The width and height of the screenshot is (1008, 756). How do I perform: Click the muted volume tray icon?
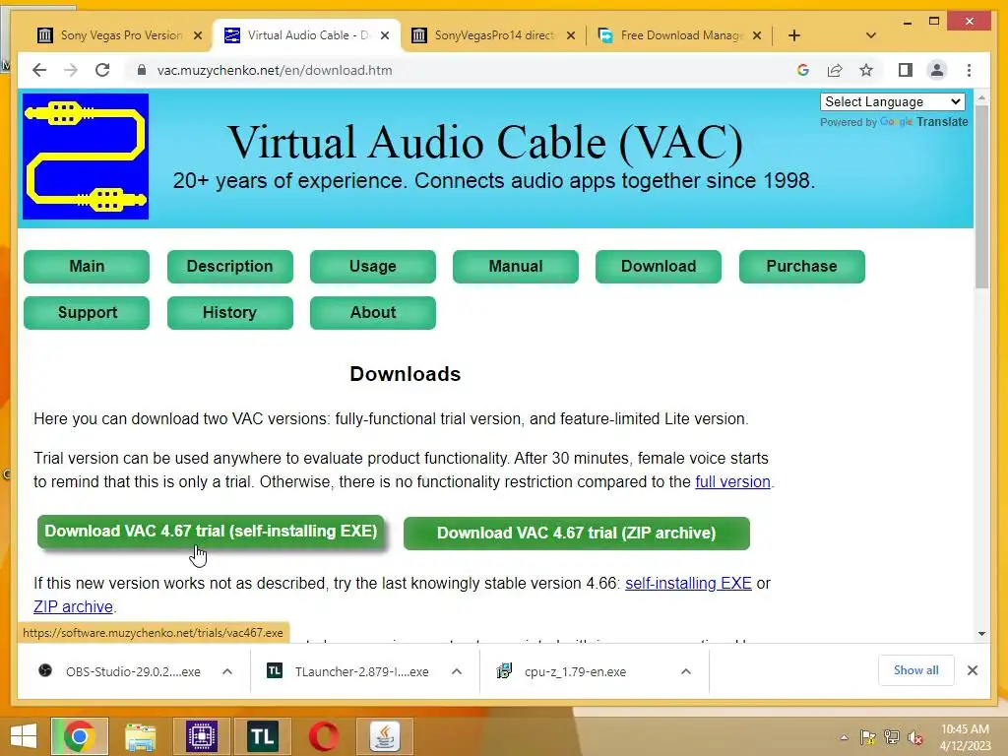click(x=915, y=737)
